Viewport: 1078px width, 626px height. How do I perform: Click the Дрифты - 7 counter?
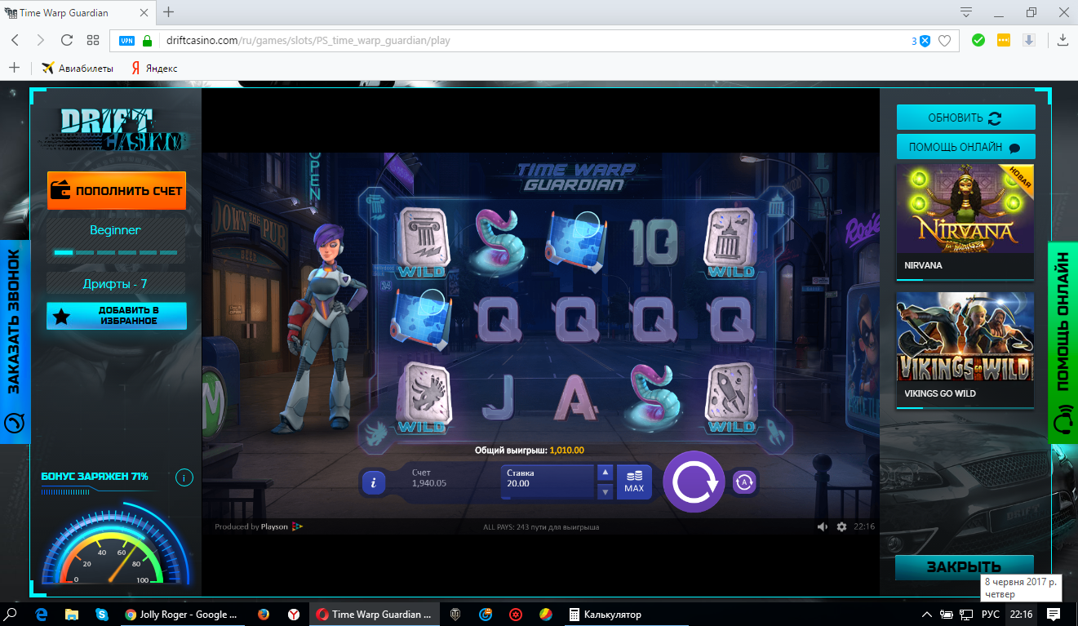click(x=116, y=284)
